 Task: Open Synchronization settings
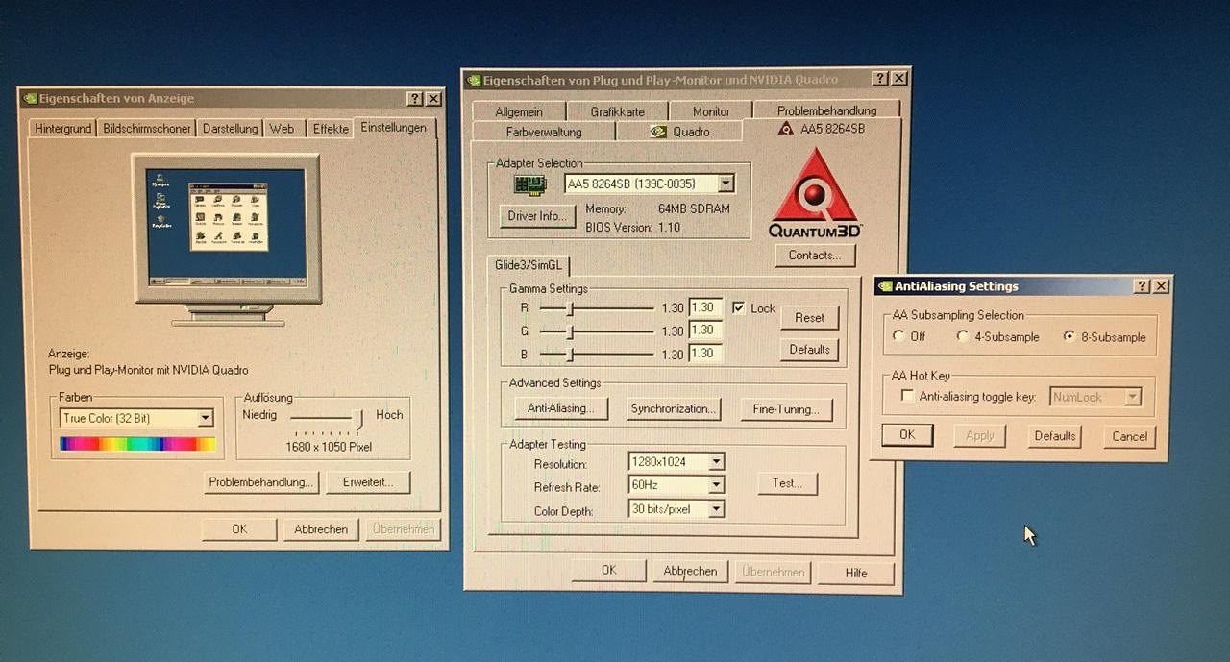(673, 408)
